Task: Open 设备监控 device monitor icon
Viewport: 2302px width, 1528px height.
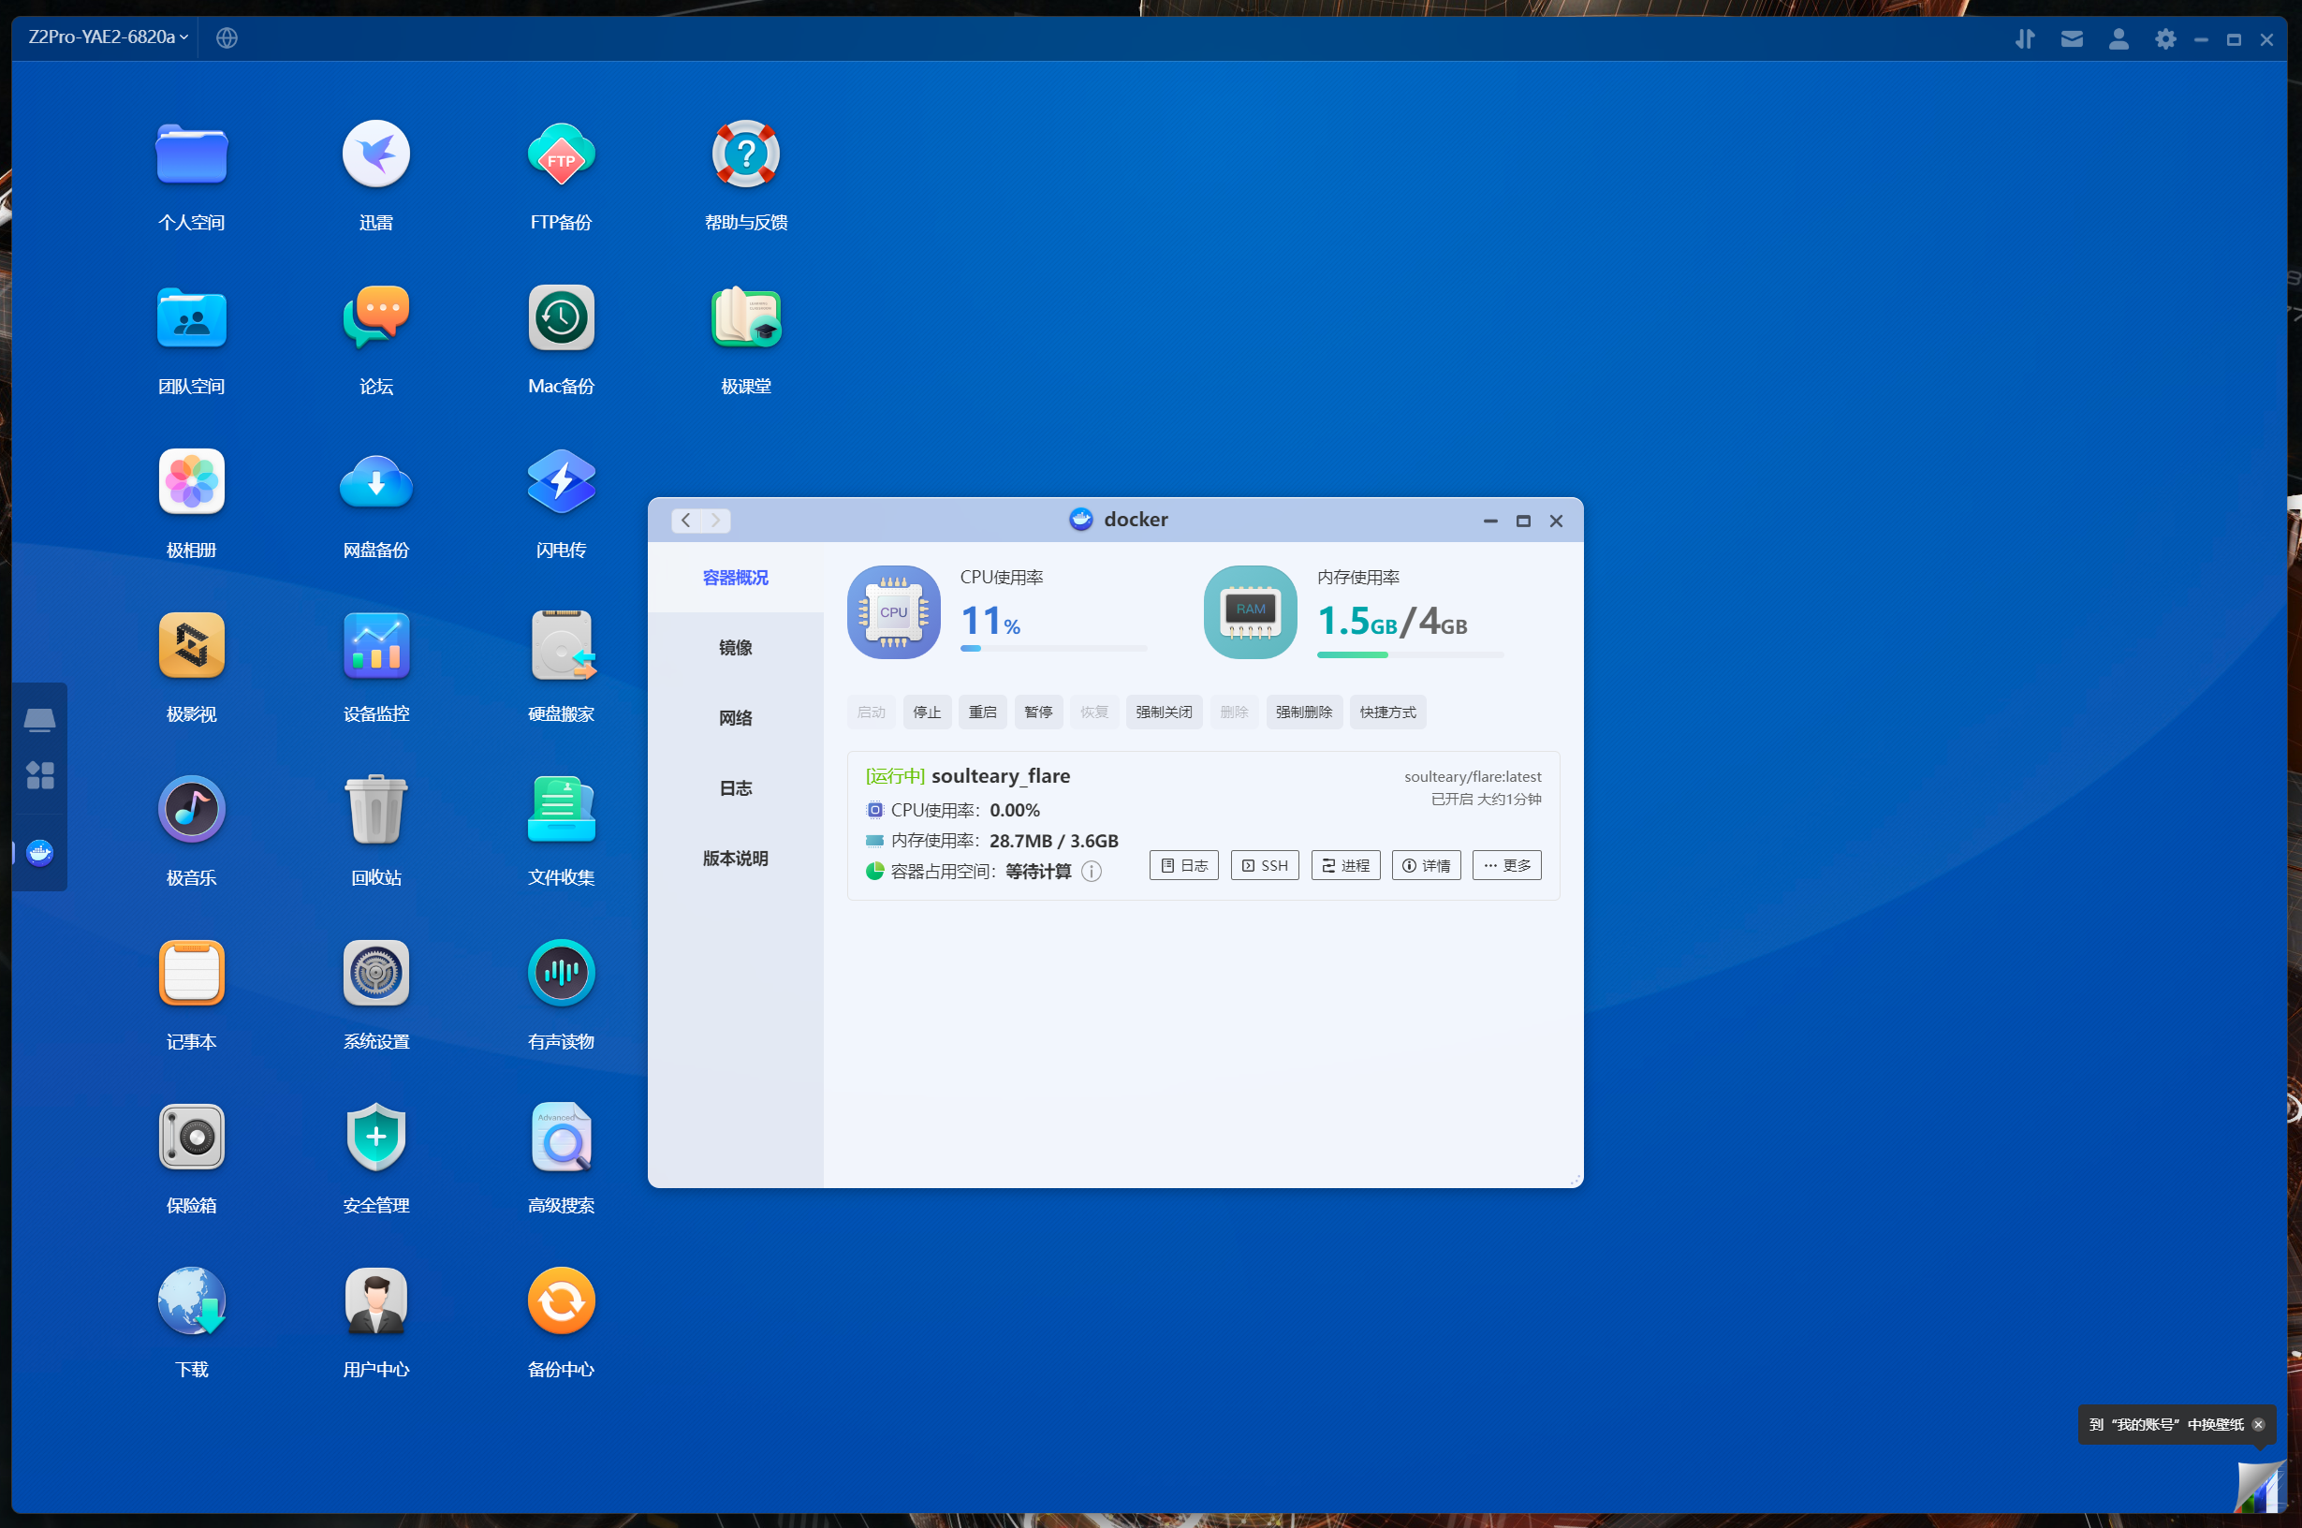Action: tap(376, 646)
